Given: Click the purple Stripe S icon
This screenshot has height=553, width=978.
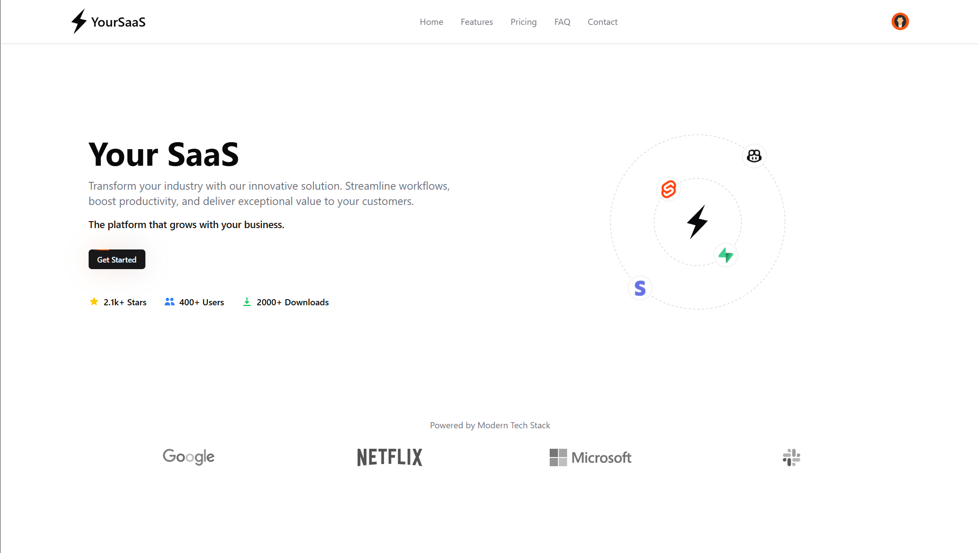Looking at the screenshot, I should [640, 288].
